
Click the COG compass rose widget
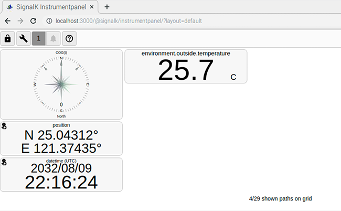coord(61,84)
